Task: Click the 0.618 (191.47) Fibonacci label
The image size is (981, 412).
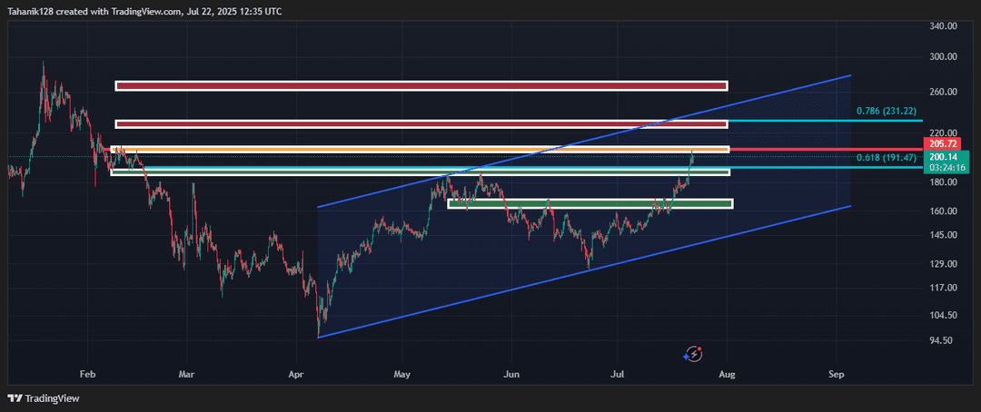Action: [887, 158]
